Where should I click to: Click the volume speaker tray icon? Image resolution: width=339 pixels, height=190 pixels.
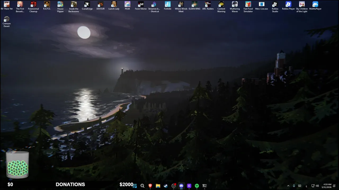pos(317,186)
